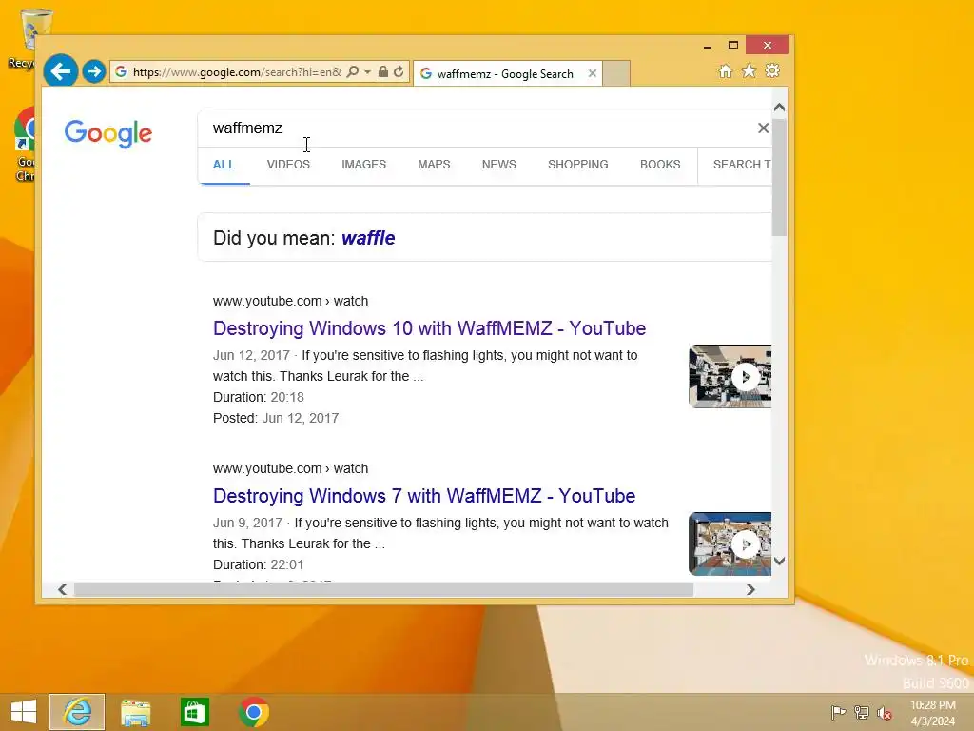Click the Google logo
This screenshot has height=731, width=974.
click(108, 133)
